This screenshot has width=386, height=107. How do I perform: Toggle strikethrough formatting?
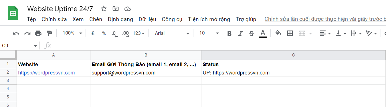point(252,33)
